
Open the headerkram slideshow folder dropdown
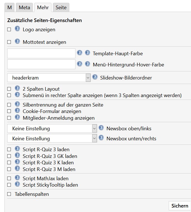tap(49, 78)
